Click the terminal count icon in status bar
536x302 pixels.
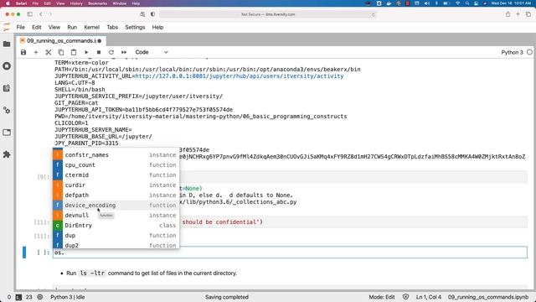click(x=18, y=297)
